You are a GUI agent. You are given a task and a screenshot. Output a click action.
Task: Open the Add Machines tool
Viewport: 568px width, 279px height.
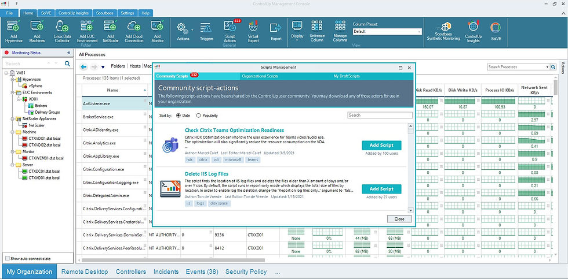click(x=37, y=31)
